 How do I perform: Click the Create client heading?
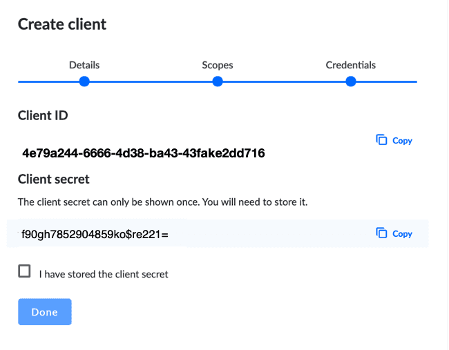pos(62,24)
